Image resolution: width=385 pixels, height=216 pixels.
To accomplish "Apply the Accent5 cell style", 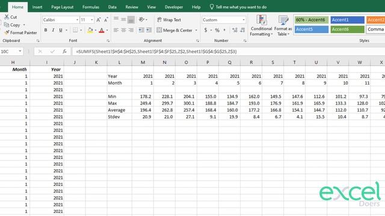I will (x=312, y=29).
